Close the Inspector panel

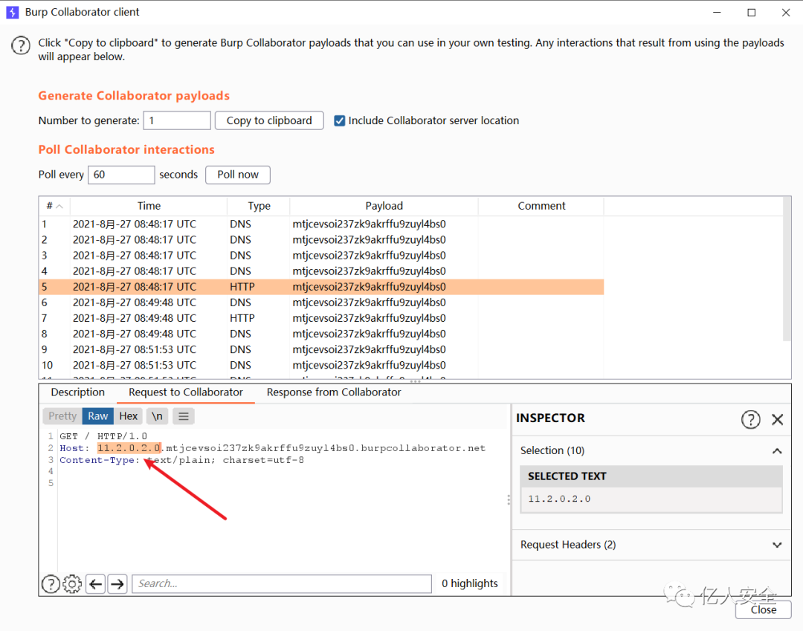[778, 419]
